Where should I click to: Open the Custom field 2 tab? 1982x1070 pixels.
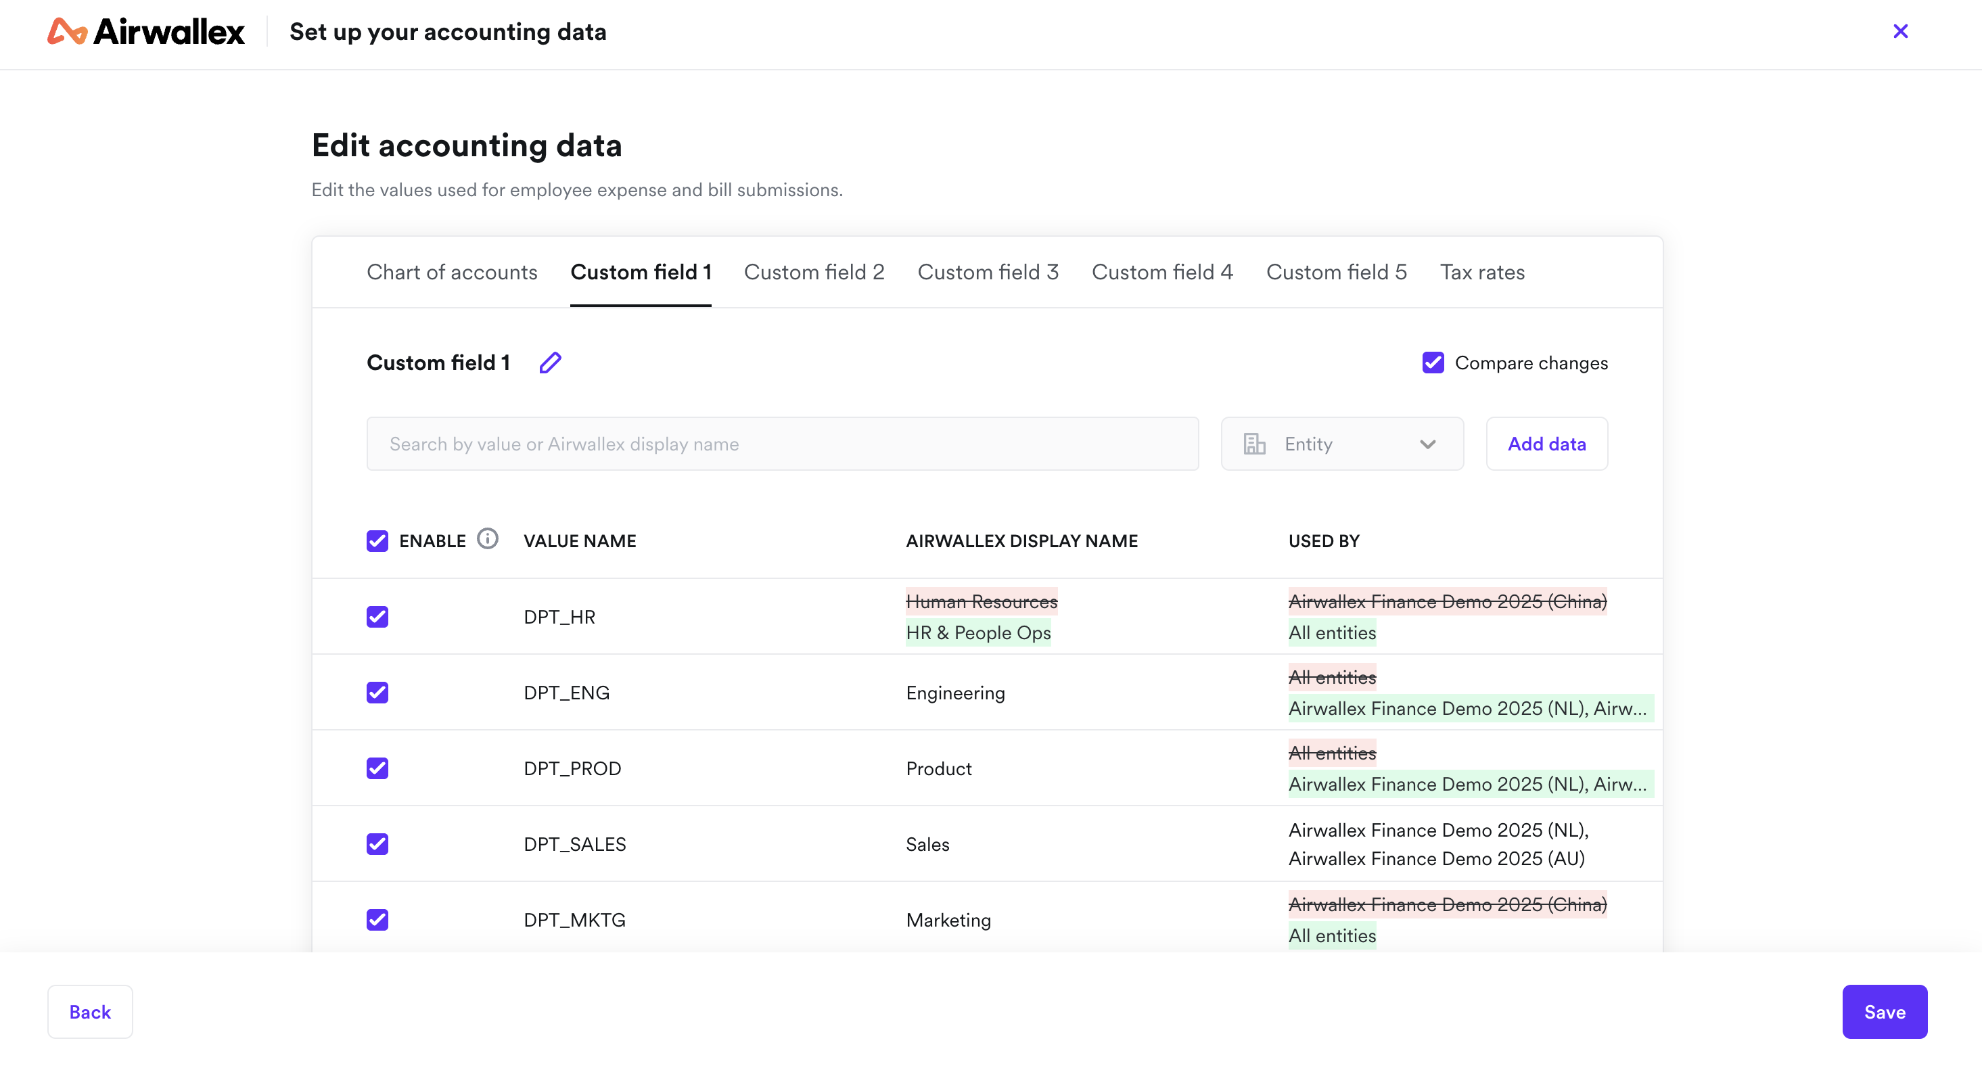[x=814, y=271]
